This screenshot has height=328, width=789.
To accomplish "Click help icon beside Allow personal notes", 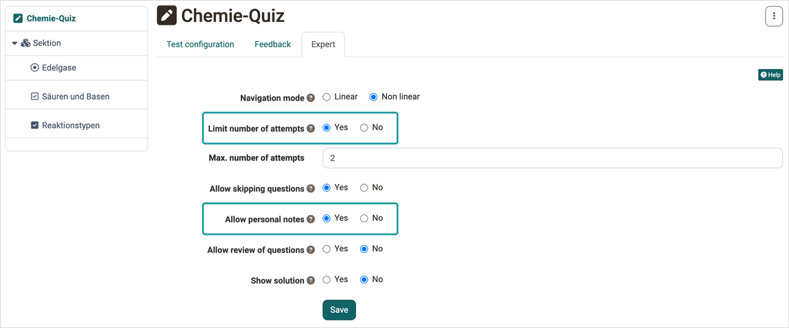I will pos(311,220).
